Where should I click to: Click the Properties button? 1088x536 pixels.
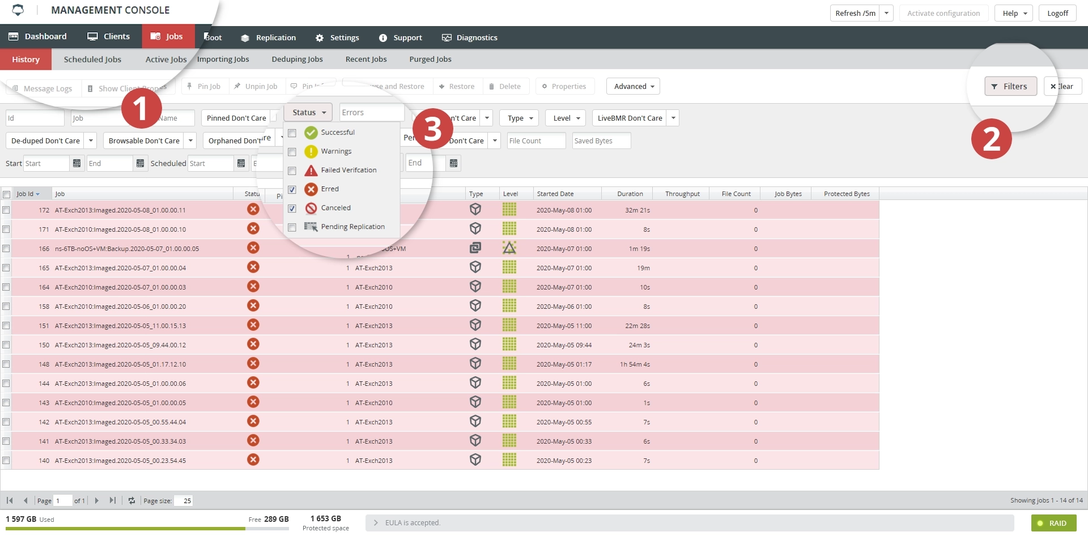coord(564,86)
